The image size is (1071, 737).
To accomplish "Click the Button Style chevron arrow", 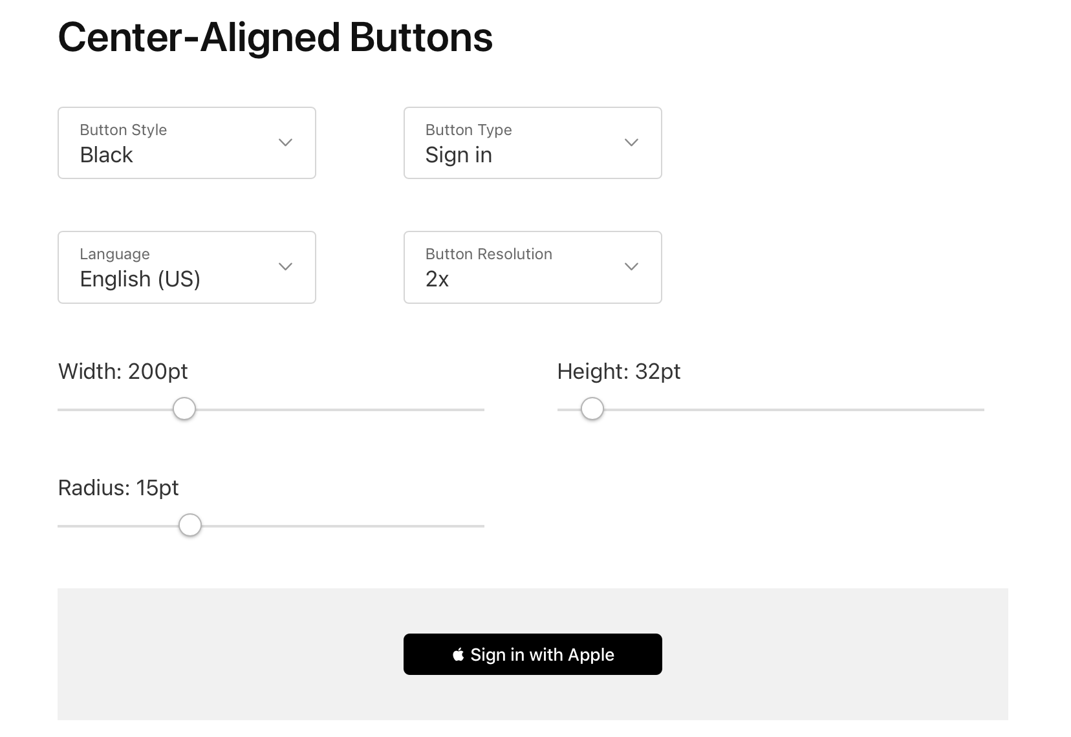I will (x=285, y=142).
